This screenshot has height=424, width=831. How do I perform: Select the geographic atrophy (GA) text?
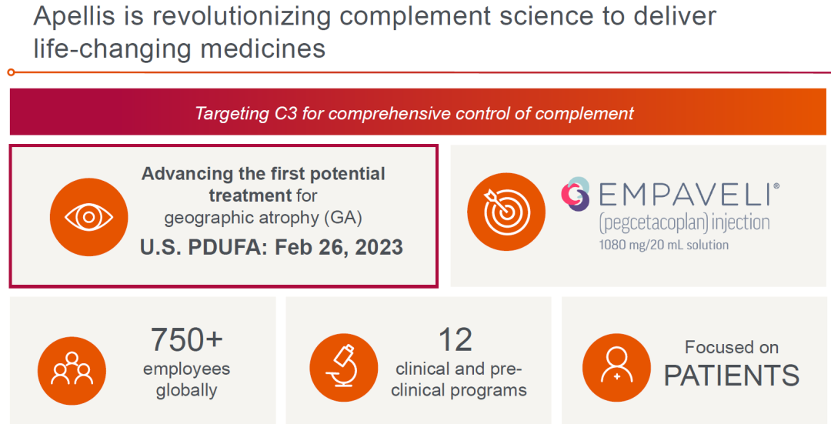point(263,218)
